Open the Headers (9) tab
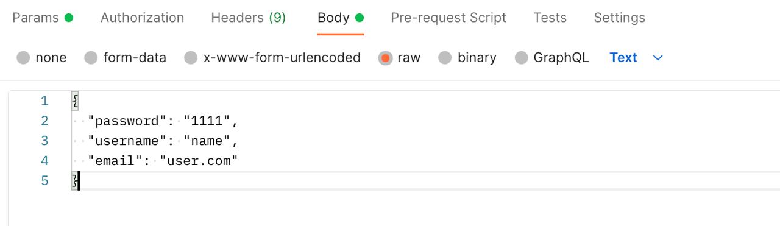Viewport: 780px width, 226px height. 248,18
